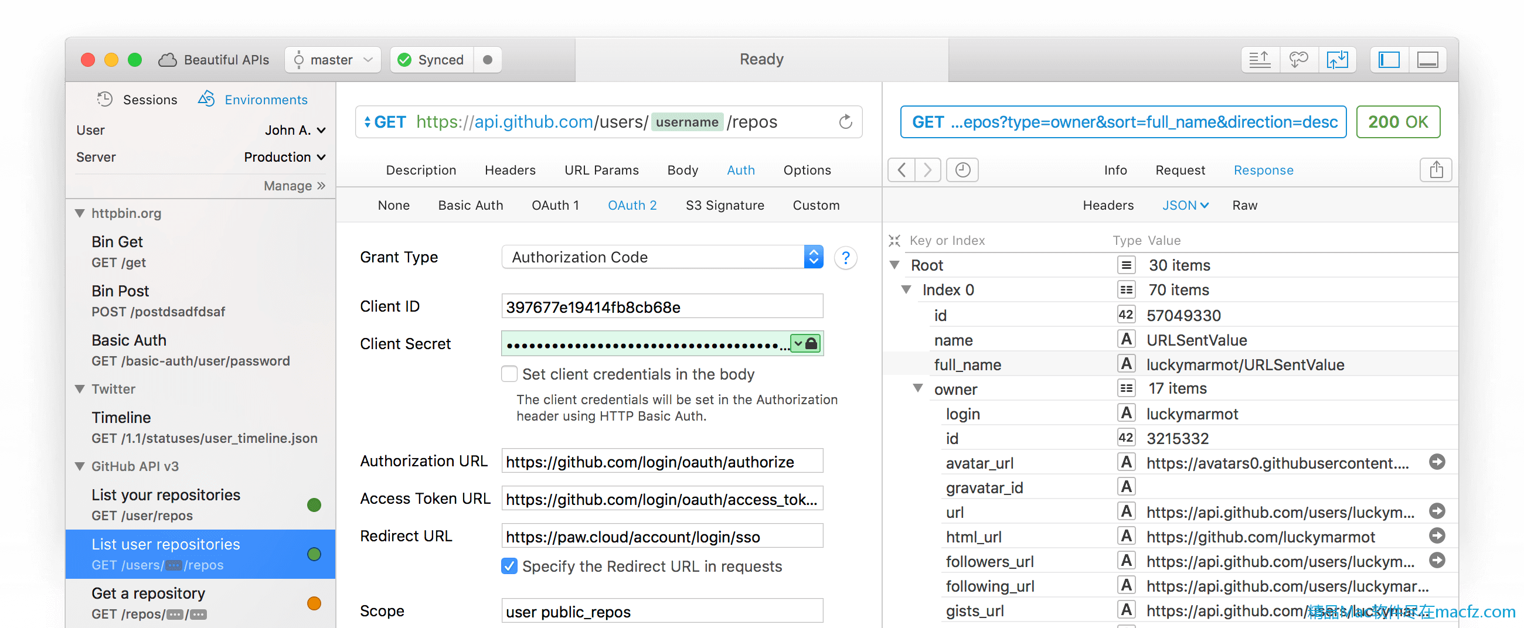Click the export upload toolbar icon

(1260, 60)
